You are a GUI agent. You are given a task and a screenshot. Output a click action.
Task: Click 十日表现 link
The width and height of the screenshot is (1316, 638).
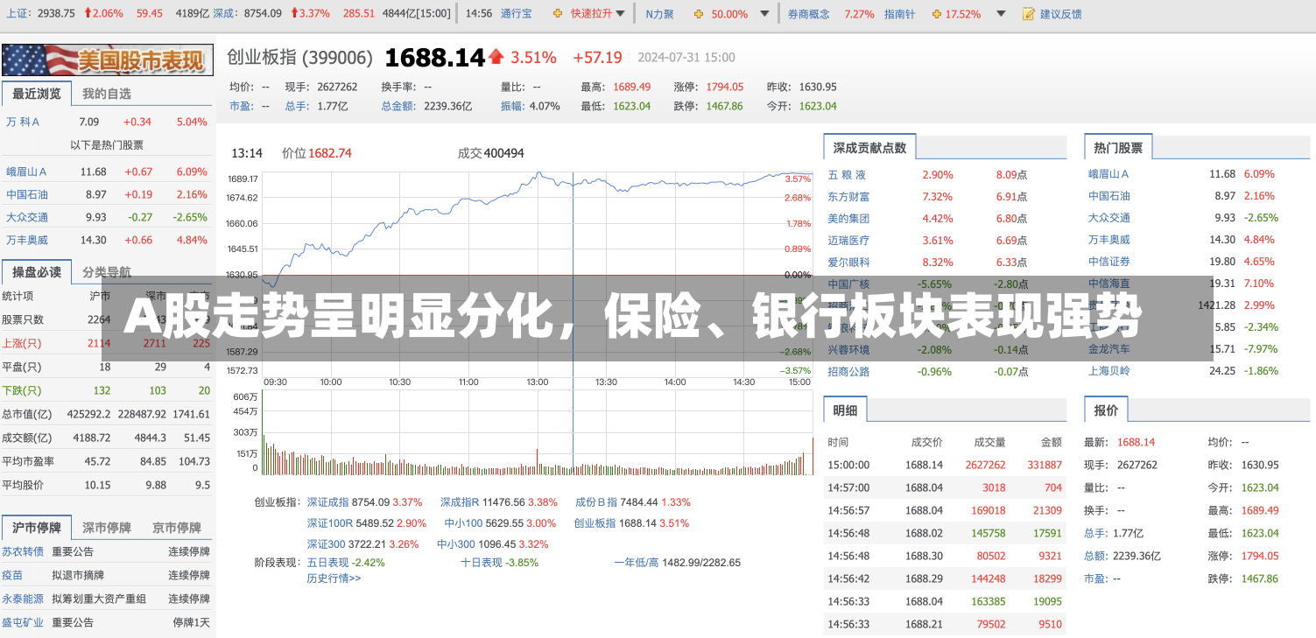482,563
